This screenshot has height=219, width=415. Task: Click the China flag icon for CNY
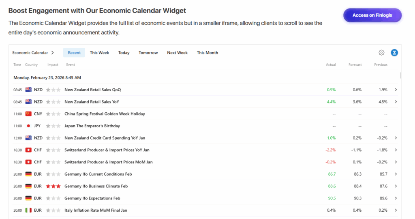click(x=28, y=114)
